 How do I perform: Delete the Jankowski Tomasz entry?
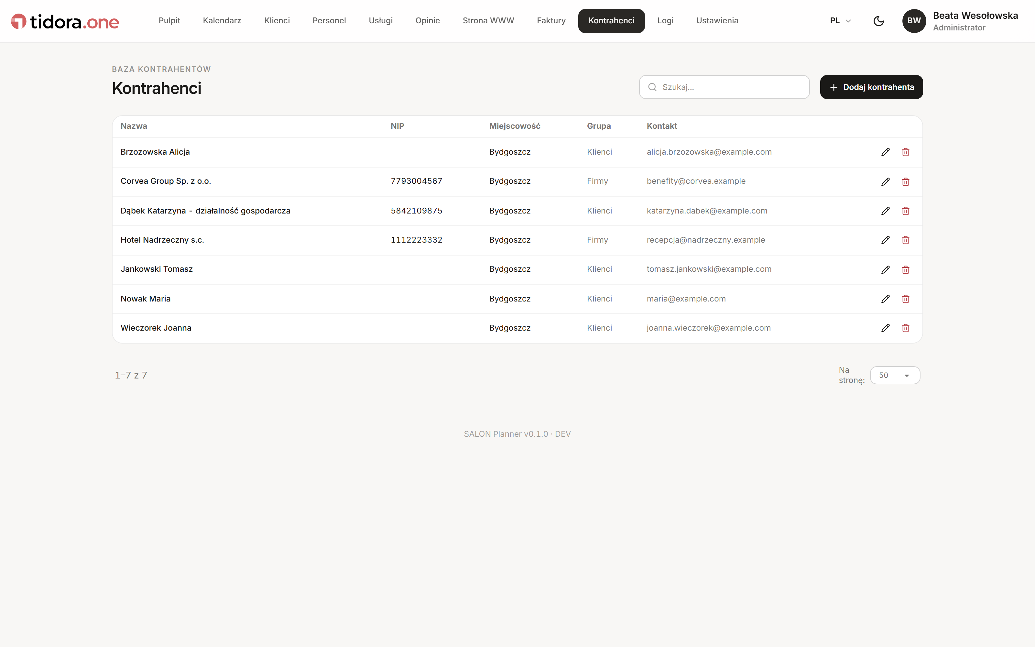pos(905,269)
